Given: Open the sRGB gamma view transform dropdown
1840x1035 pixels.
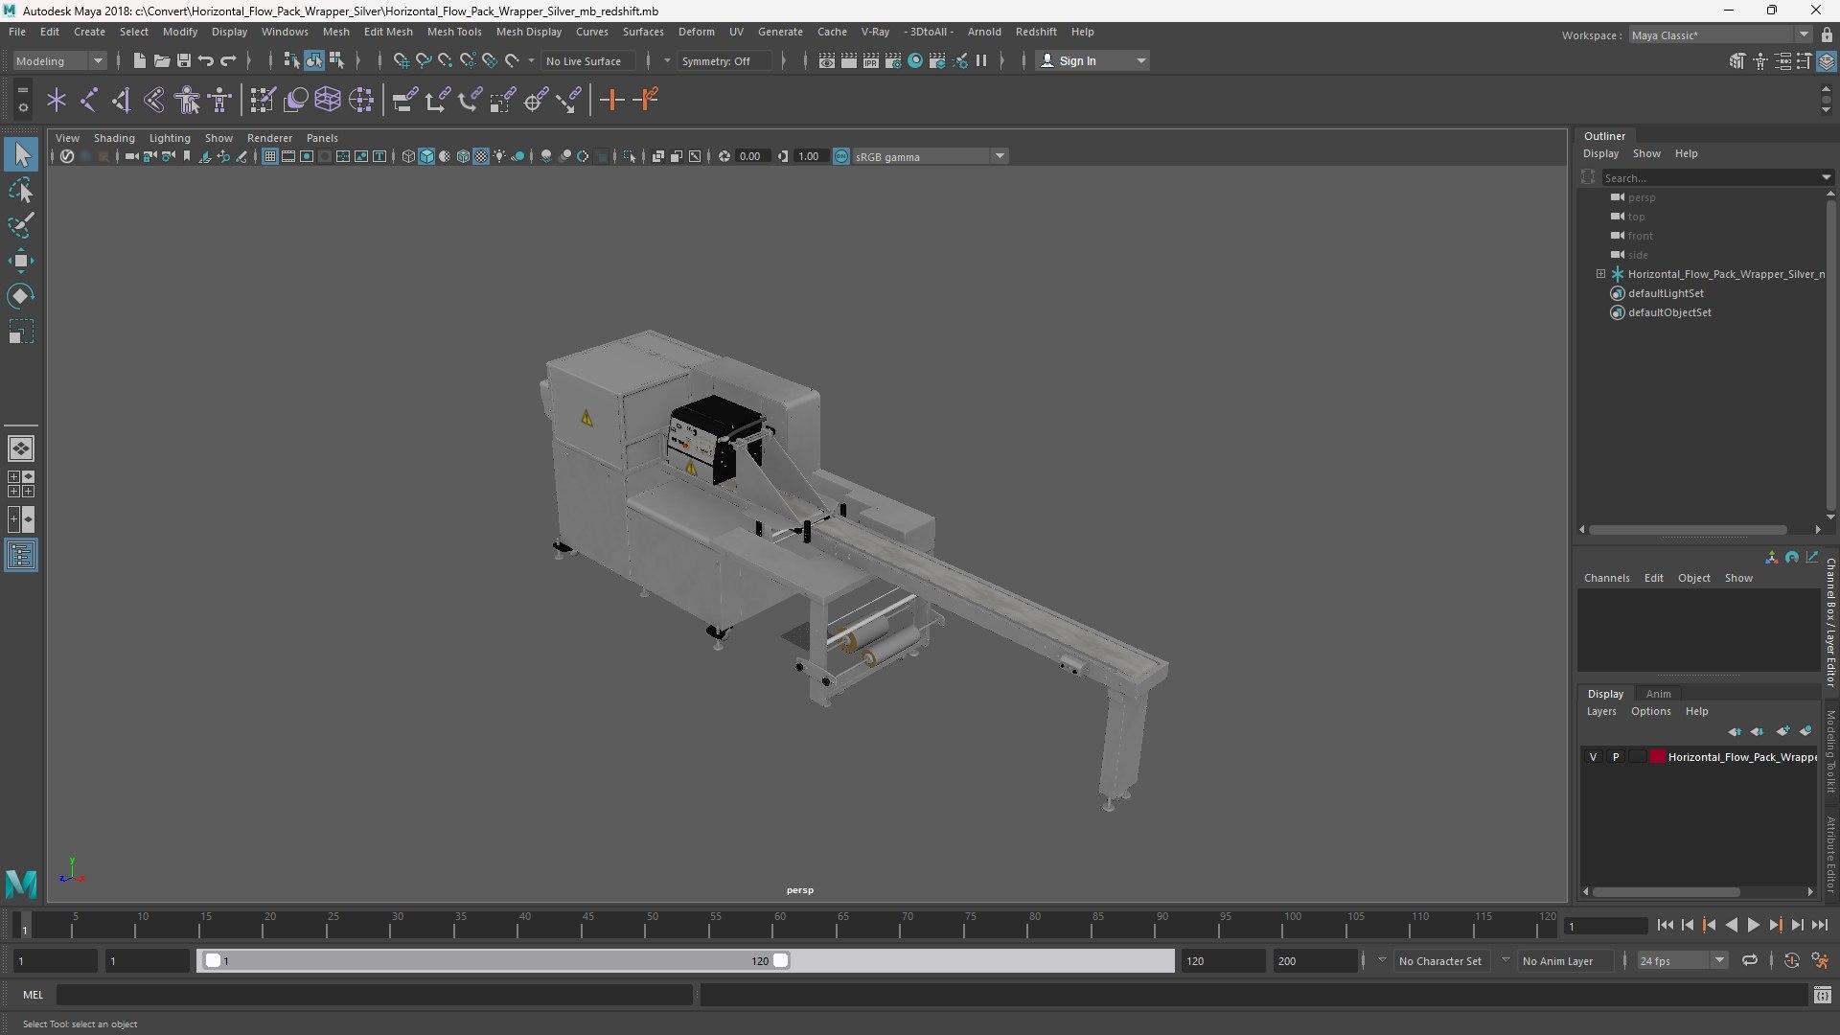Looking at the screenshot, I should coord(930,156).
